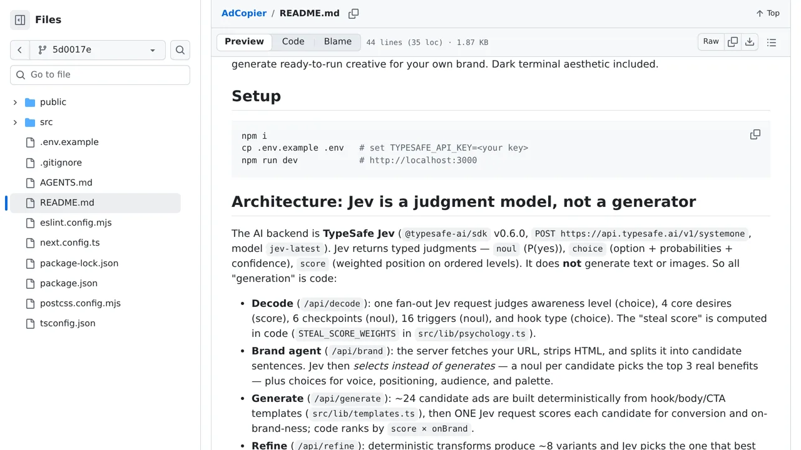The width and height of the screenshot is (801, 450).
Task: Expand the src folder chevron
Action: [x=15, y=122]
